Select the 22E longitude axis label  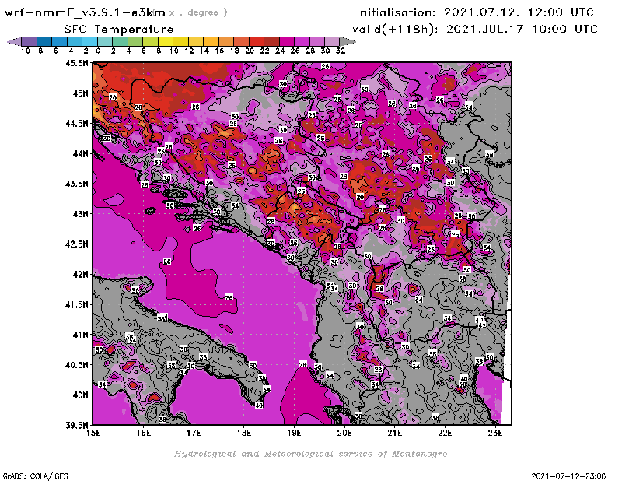point(445,433)
